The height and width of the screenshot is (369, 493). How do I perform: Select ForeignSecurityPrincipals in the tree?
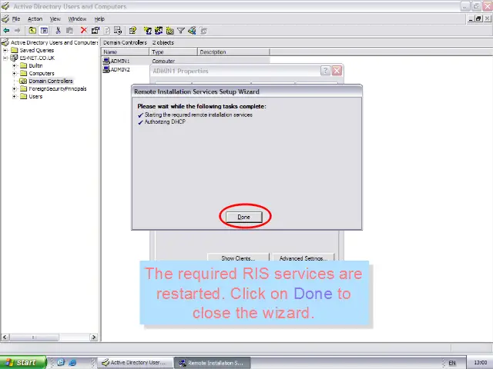(58, 88)
